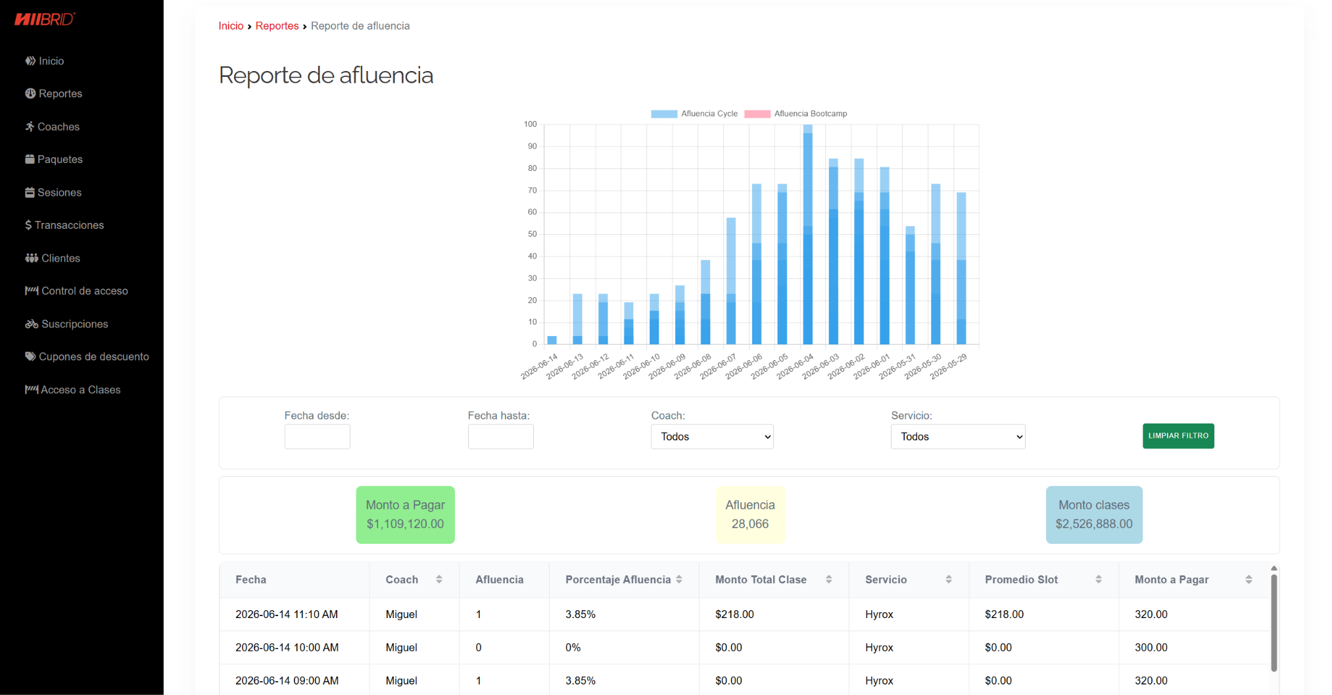Click the Miibrid logo
This screenshot has width=1332, height=695.
[45, 19]
